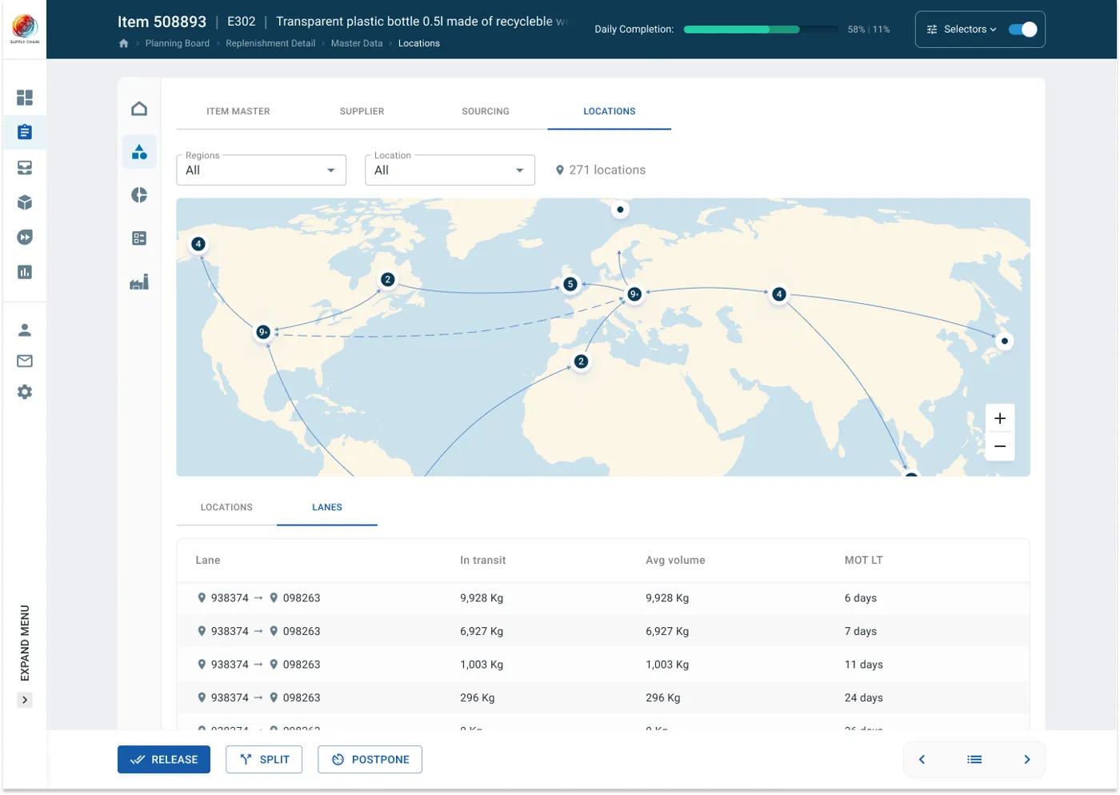1120x795 pixels.
Task: Open the dashboard grid icon in left sidebar
Action: pos(25,98)
